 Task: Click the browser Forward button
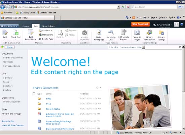coord(8,7)
